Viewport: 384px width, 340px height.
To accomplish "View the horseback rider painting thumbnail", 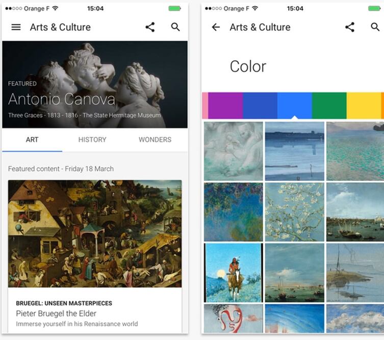I will [x=234, y=273].
